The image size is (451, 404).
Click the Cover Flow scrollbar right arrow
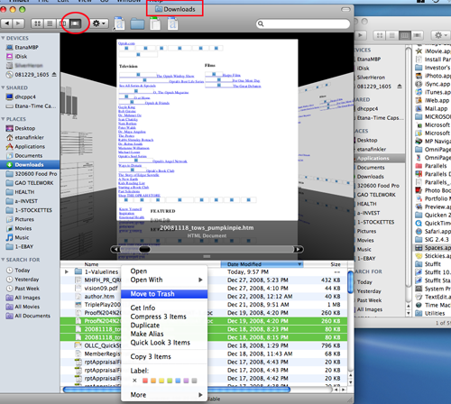pyautogui.click(x=298, y=249)
